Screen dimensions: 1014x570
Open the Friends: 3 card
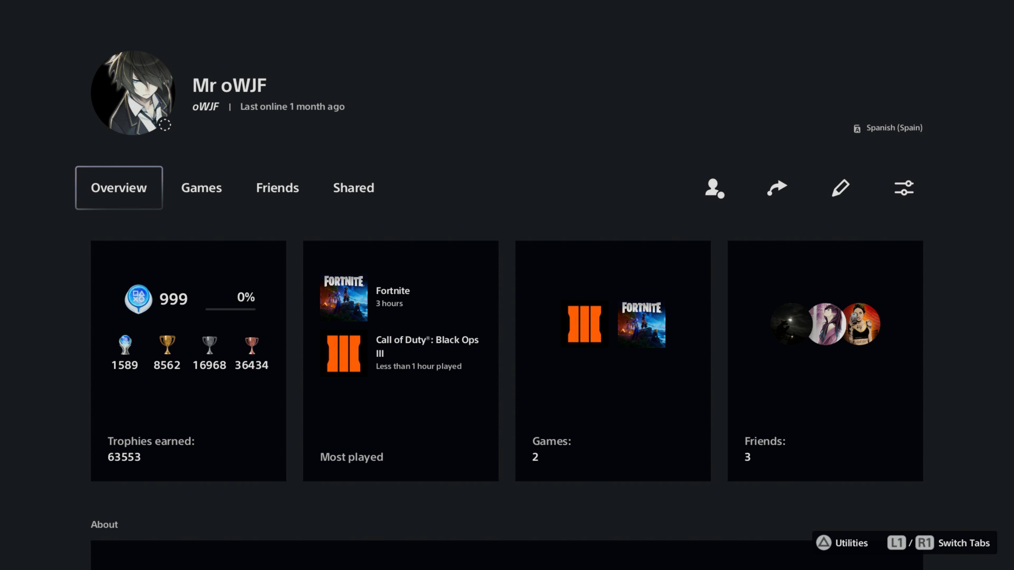[825, 361]
